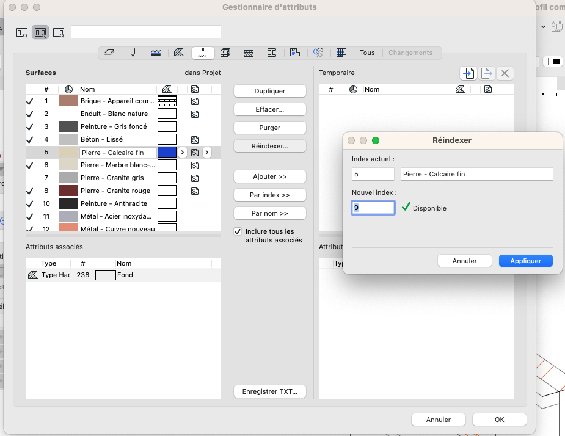Select the Zone Categories tab icon
Image resolution: width=565 pixels, height=436 pixels.
[x=295, y=53]
